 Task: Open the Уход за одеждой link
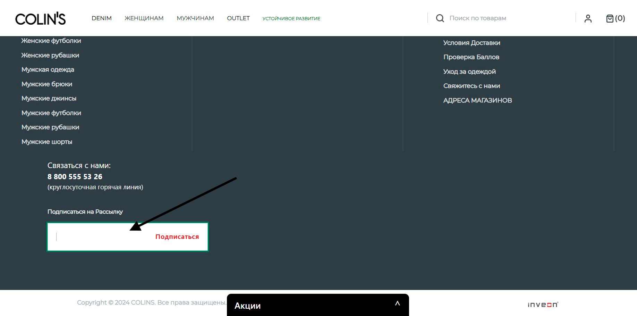tap(469, 72)
